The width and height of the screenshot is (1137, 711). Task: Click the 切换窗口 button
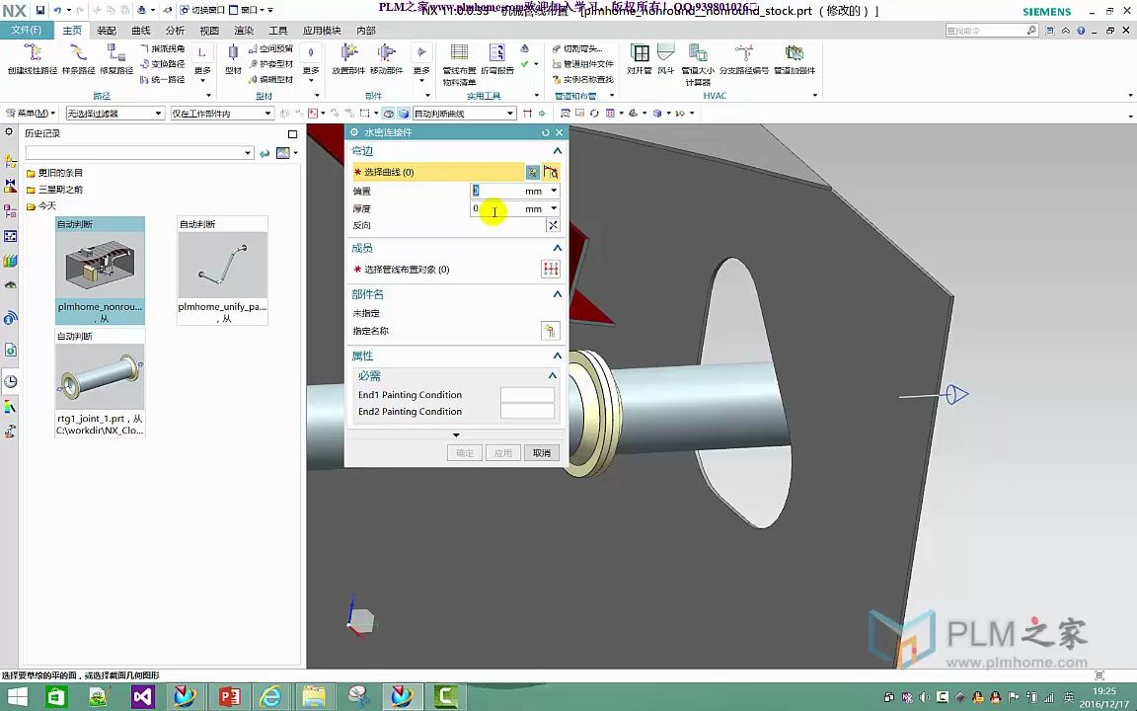202,10
